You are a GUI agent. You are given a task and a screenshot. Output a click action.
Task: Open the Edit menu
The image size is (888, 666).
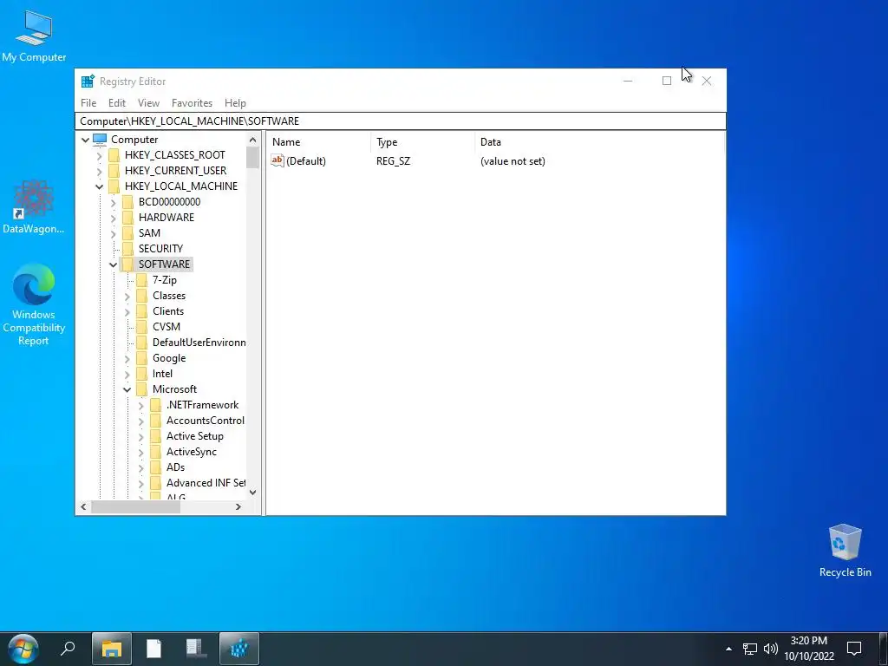117,103
